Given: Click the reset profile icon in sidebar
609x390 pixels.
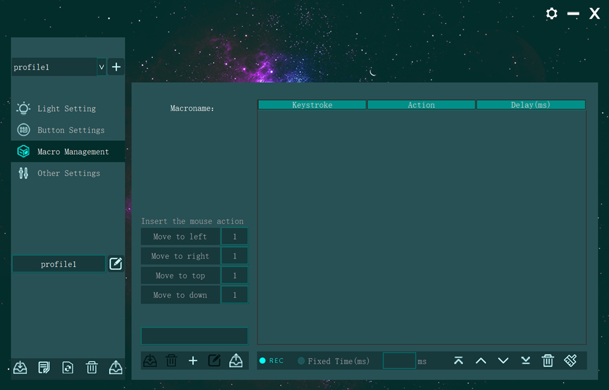Looking at the screenshot, I should click(x=68, y=367).
